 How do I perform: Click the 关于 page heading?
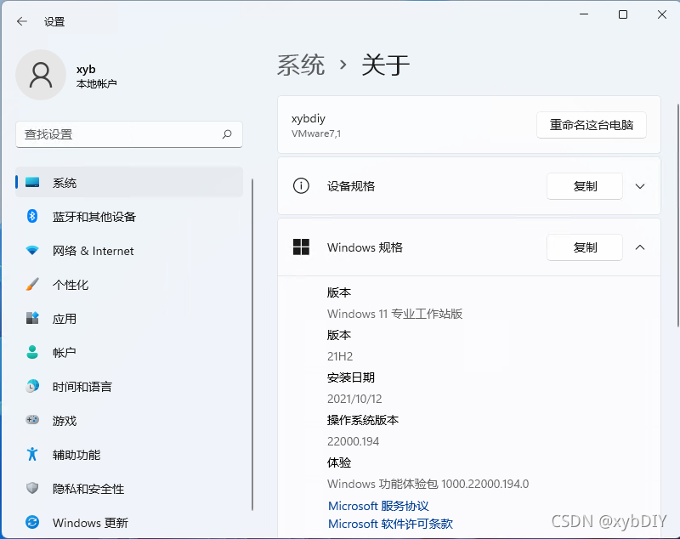(386, 65)
